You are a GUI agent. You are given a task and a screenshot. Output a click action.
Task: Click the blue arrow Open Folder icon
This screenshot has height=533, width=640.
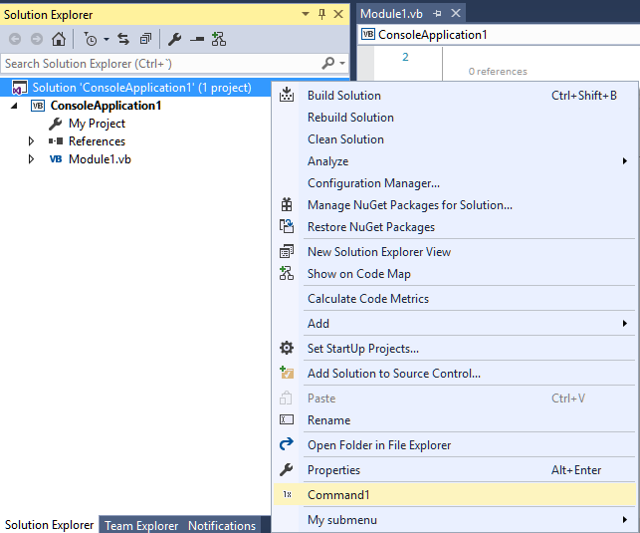point(287,444)
